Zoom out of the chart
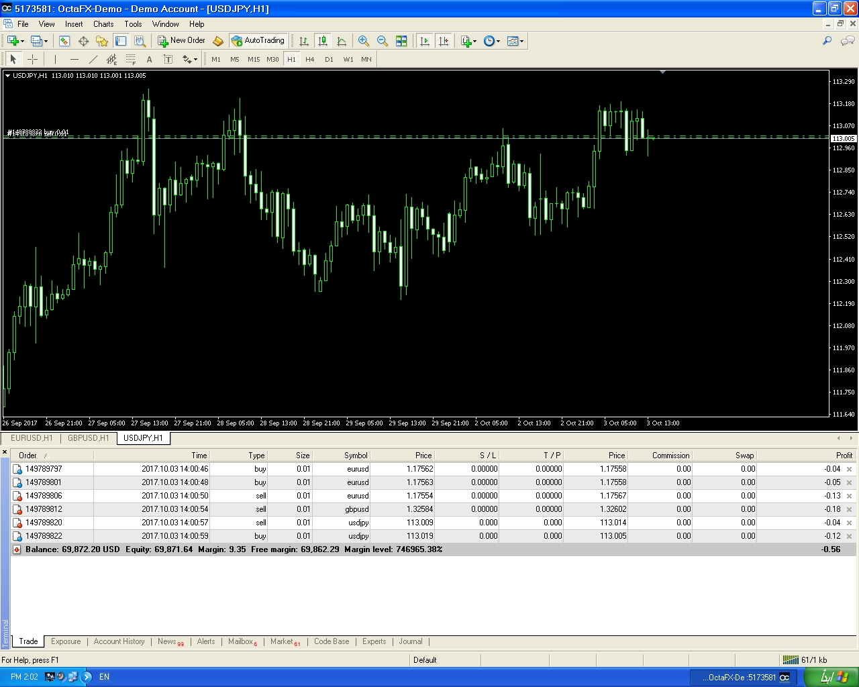This screenshot has width=859, height=687. pyautogui.click(x=382, y=41)
